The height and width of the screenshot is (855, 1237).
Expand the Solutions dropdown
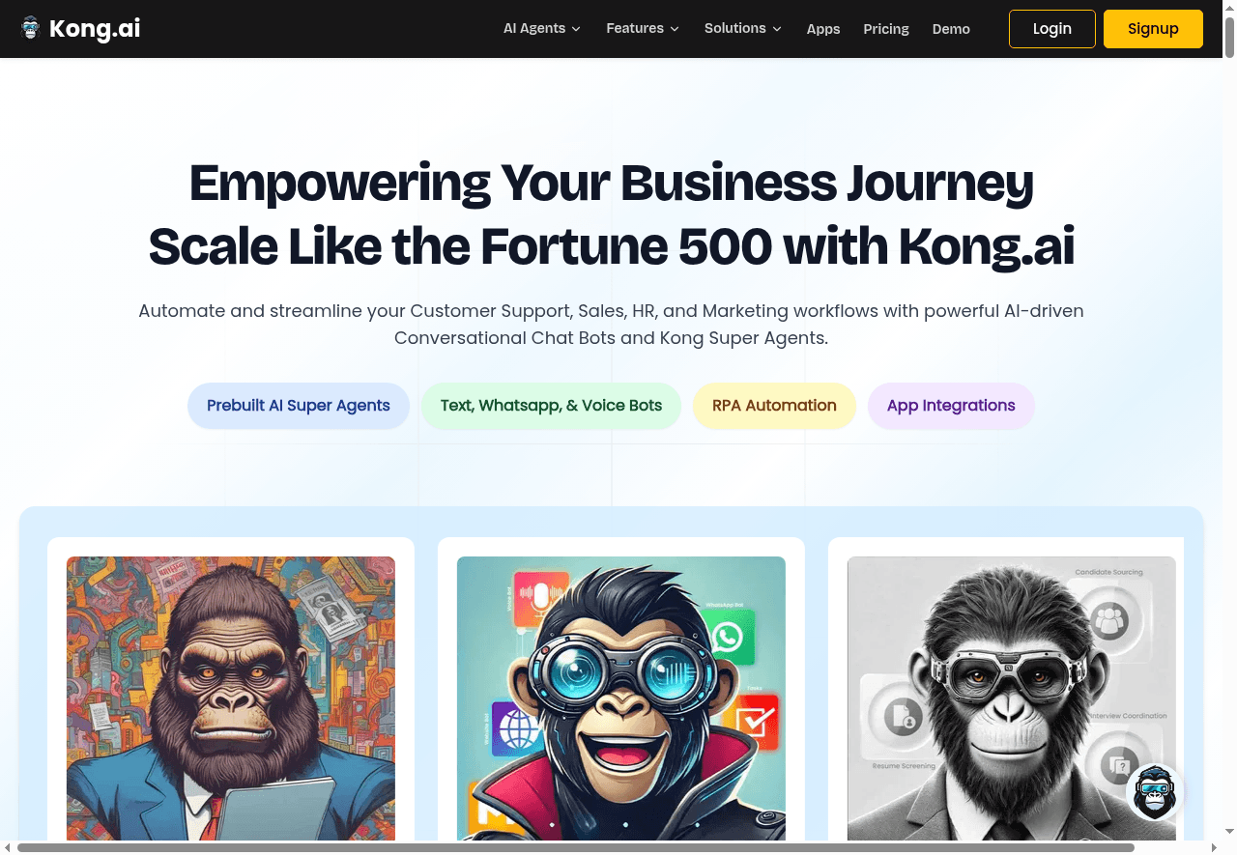[742, 29]
